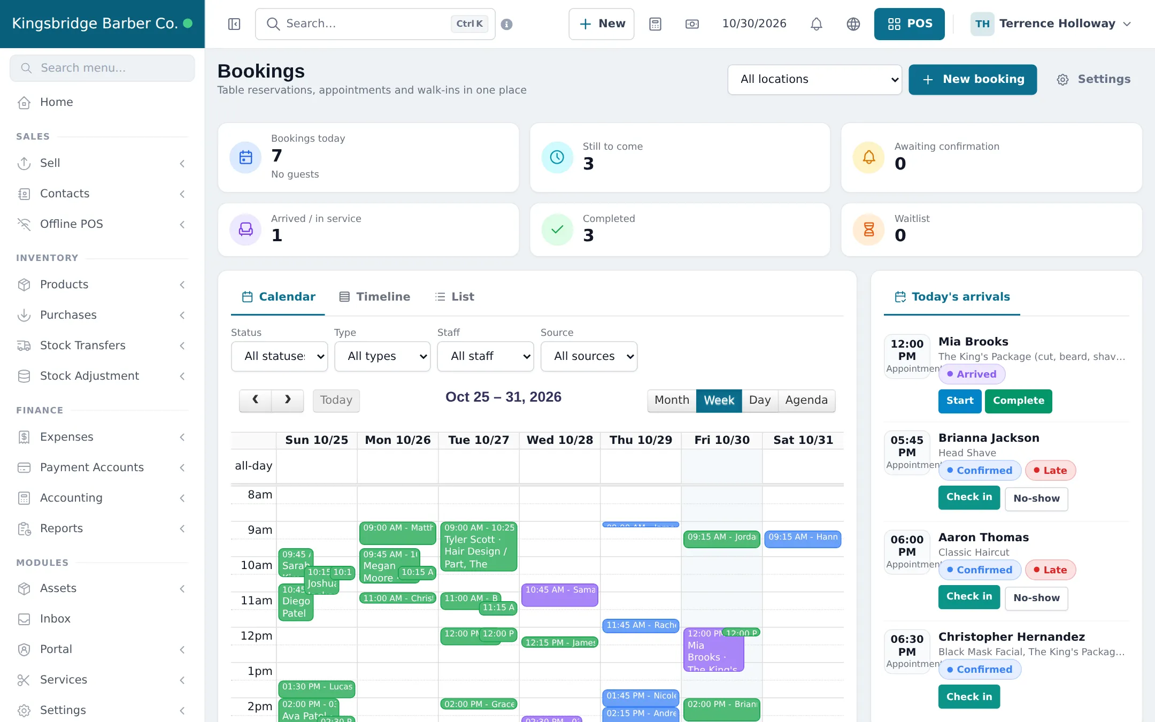This screenshot has width=1155, height=722.
Task: Open the language globe icon
Action: pos(853,24)
